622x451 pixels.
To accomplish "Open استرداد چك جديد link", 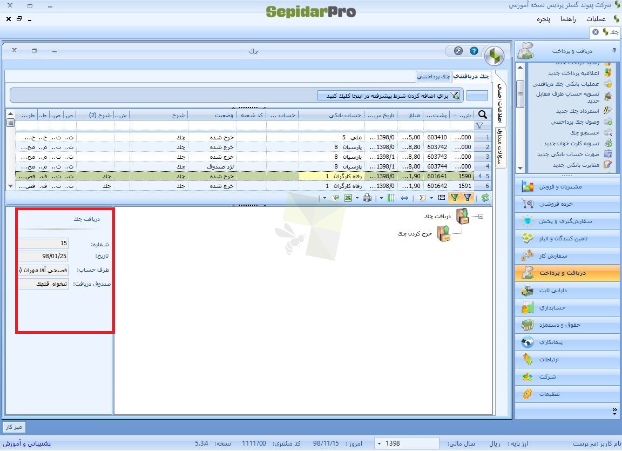I will pos(578,111).
